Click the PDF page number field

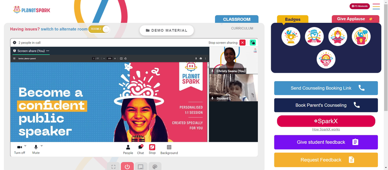click(94, 58)
